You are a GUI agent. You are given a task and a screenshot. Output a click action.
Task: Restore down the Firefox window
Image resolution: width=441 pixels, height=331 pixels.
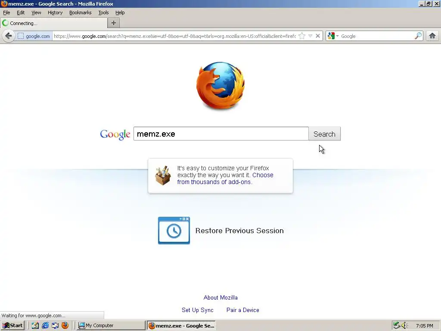[x=429, y=3]
